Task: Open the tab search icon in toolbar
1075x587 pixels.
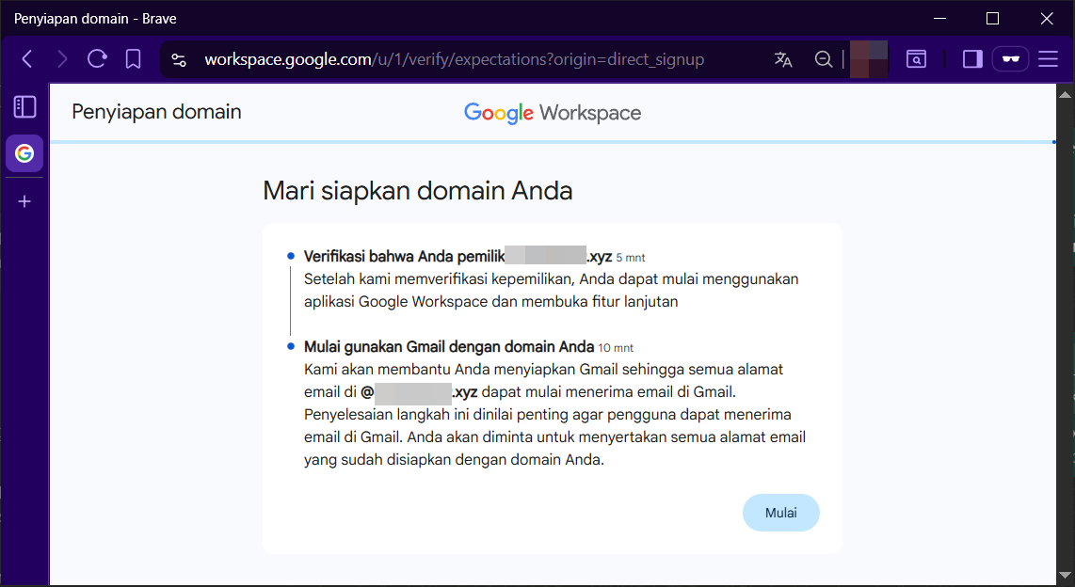Action: (x=916, y=59)
